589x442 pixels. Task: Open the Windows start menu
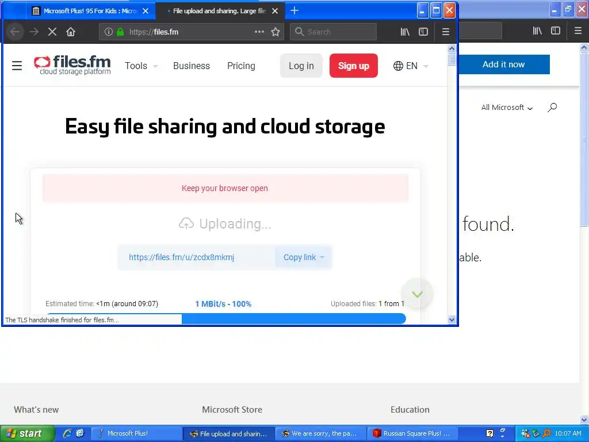(x=28, y=433)
